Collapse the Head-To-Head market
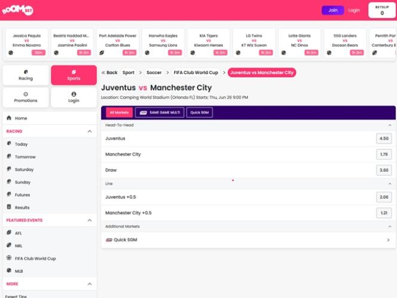 (390, 125)
